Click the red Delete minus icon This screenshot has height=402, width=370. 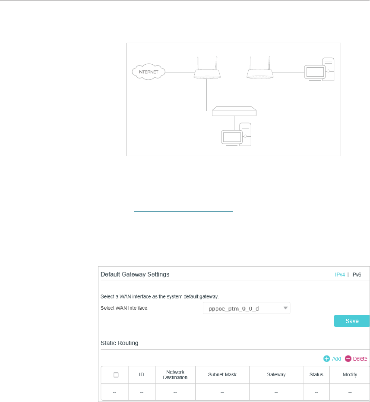click(x=348, y=358)
